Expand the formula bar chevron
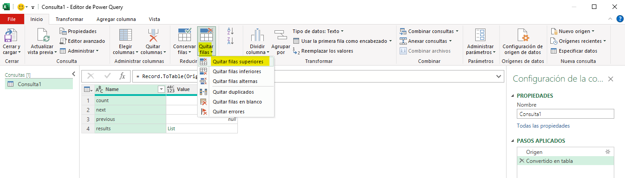The width and height of the screenshot is (625, 178). 500,76
